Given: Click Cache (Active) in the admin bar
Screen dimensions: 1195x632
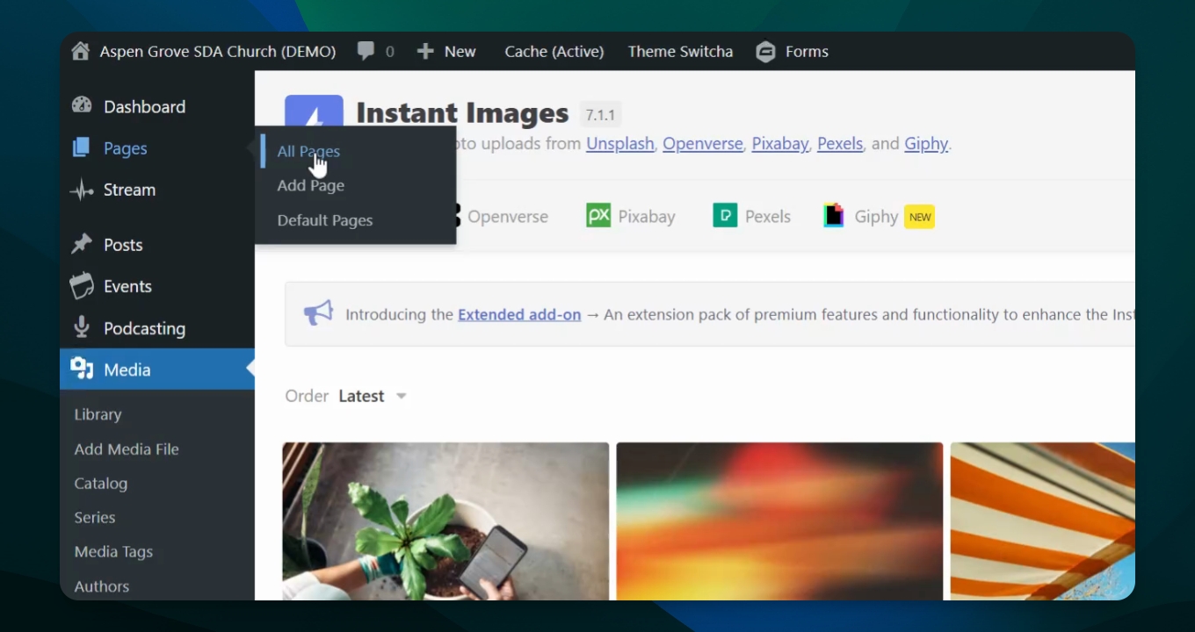Looking at the screenshot, I should pos(554,52).
